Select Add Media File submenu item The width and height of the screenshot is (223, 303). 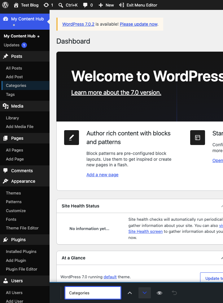pyautogui.click(x=20, y=126)
